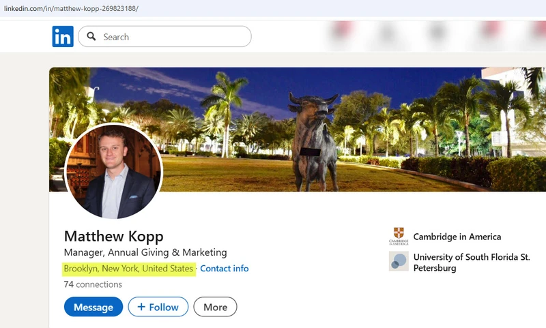This screenshot has width=546, height=328.
Task: Open the 74 connections link
Action: tap(93, 284)
